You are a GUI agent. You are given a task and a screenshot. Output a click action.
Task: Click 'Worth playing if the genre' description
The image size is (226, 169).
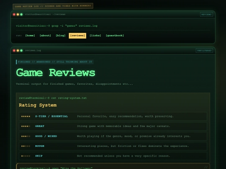(134, 136)
